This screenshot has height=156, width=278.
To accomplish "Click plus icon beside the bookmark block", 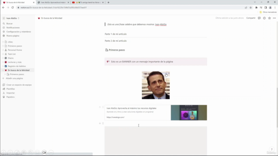I will click(99, 107).
